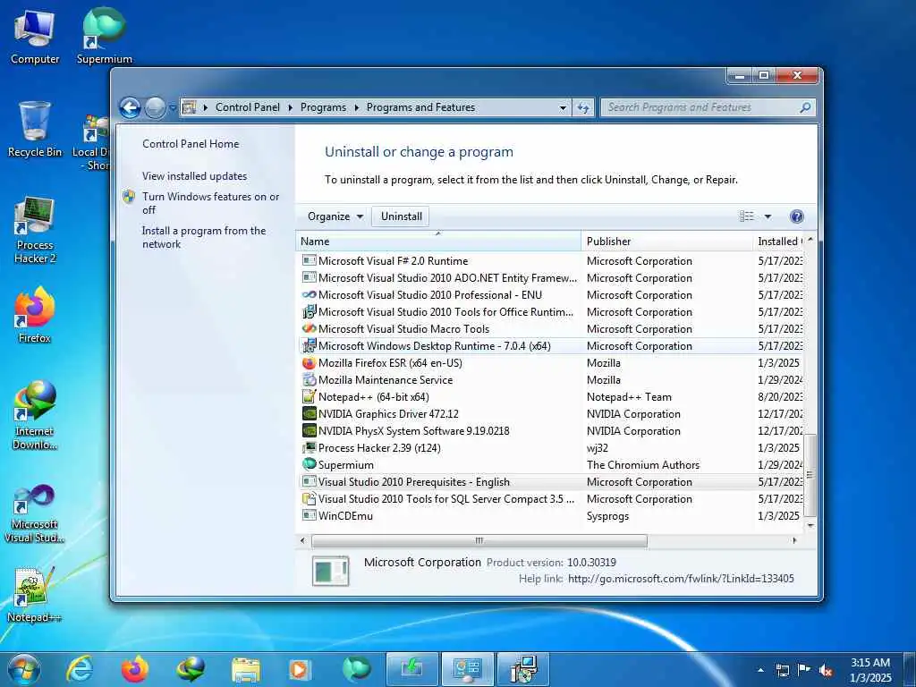This screenshot has height=687, width=916.
Task: Expand the arrow after Programs breadcrumb
Action: click(x=356, y=107)
